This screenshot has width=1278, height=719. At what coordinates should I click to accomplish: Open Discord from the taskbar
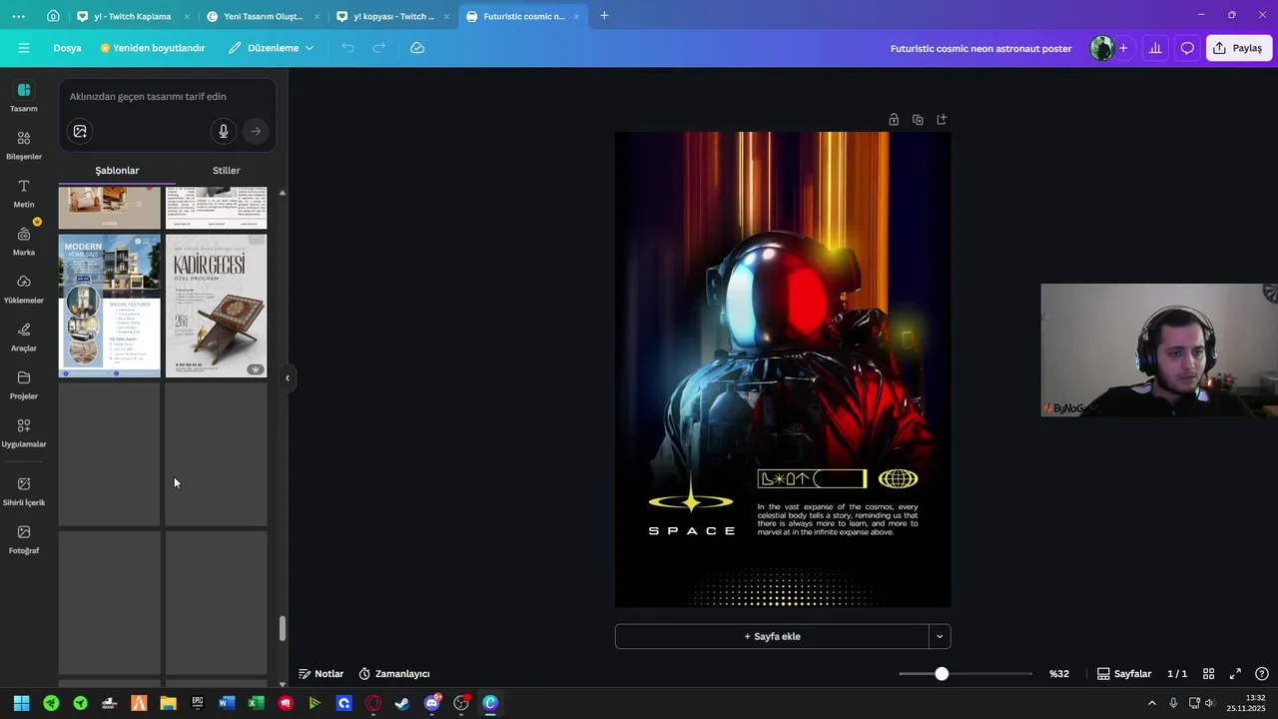pos(432,703)
